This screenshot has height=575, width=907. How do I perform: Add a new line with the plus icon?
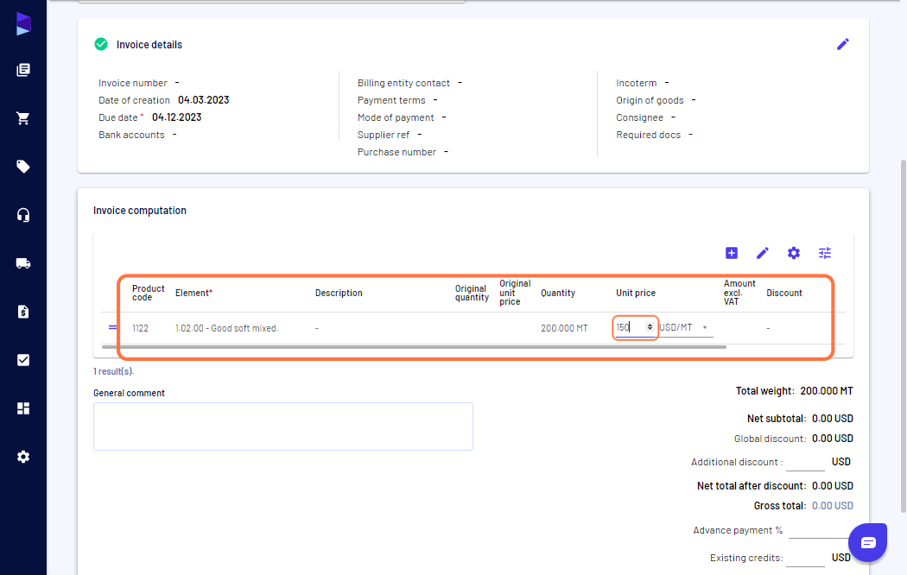pos(732,253)
